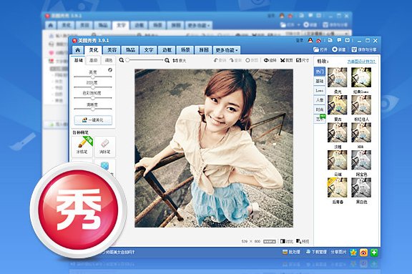Click the 登录 login link
The width and height of the screenshot is (412, 274).
(300, 41)
